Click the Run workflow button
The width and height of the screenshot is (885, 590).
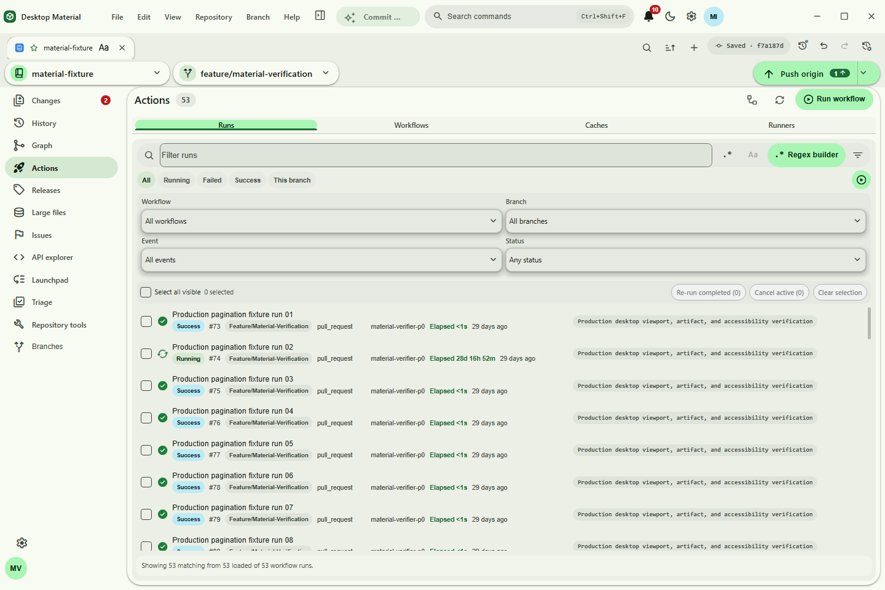coord(834,99)
